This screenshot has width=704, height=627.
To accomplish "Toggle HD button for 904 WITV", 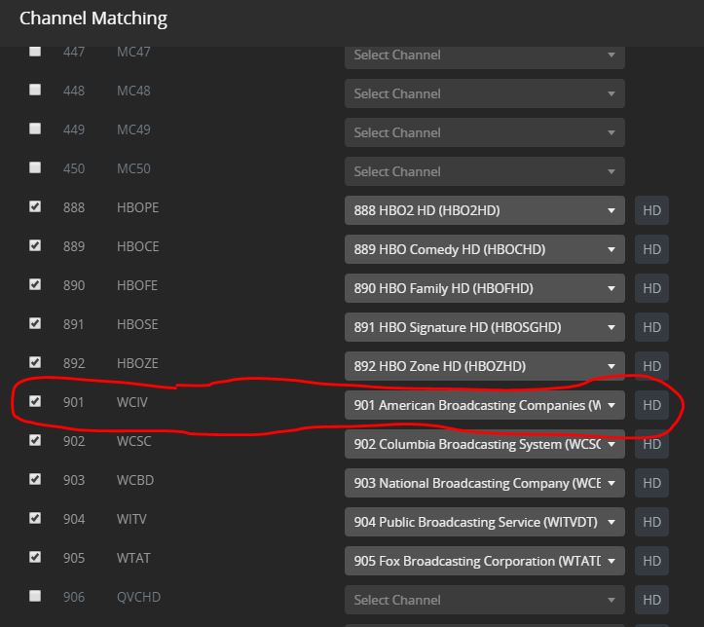I will click(x=651, y=522).
